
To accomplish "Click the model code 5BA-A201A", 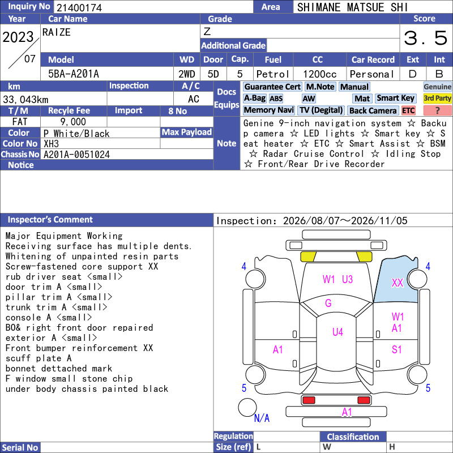I will click(x=74, y=74).
